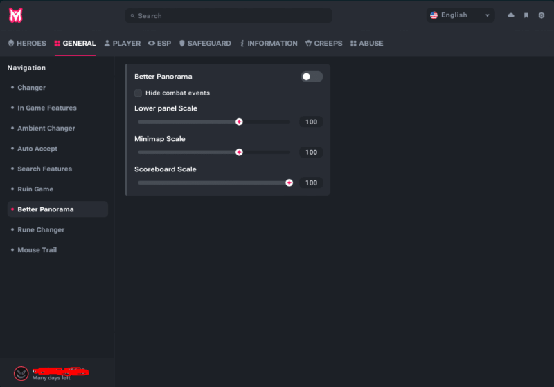Click the search magnifier icon
The height and width of the screenshot is (387, 554).
(x=132, y=16)
